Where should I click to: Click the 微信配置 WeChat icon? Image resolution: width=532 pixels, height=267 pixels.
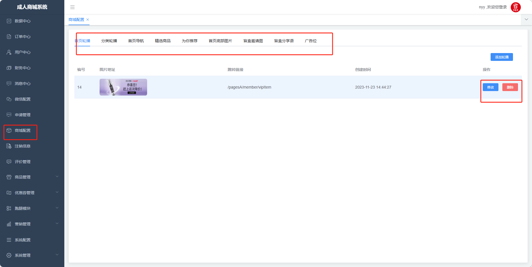point(9,99)
